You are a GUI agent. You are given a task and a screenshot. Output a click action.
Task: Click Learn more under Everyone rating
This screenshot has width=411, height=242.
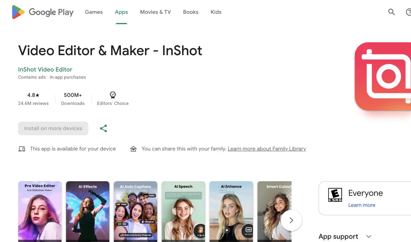(362, 205)
